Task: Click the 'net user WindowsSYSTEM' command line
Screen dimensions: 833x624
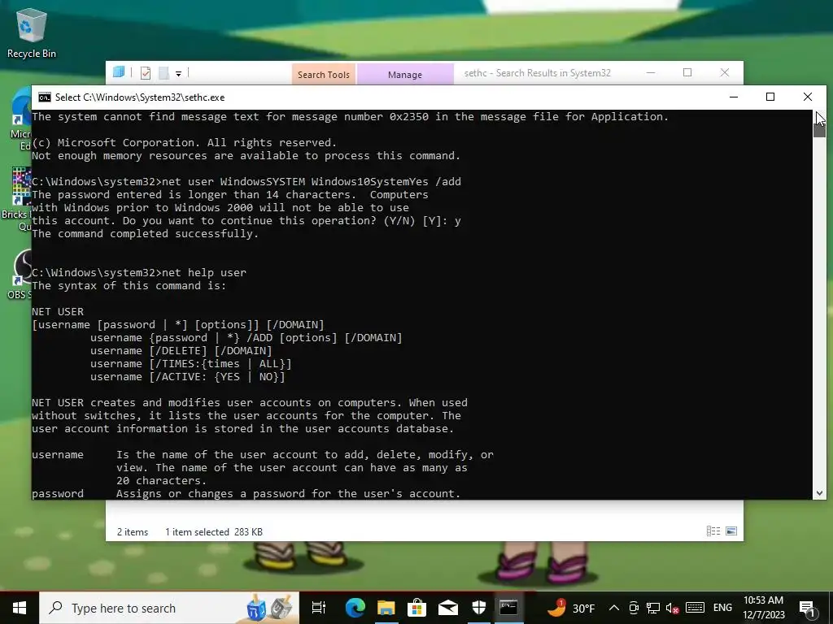Action: [x=246, y=181]
